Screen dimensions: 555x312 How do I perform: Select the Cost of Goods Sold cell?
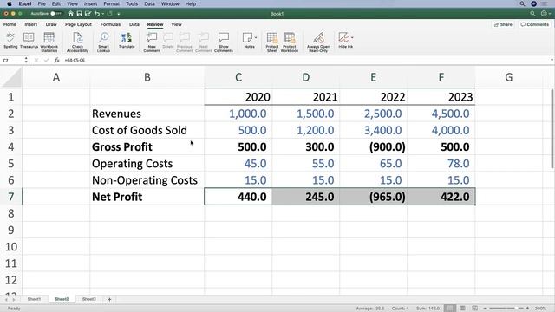pos(147,130)
